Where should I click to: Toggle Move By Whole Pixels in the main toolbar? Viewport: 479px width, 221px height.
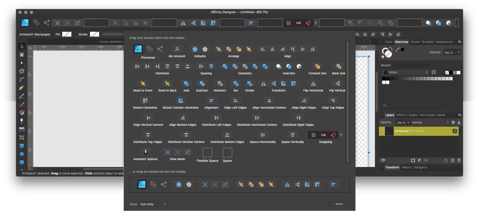coord(299,23)
